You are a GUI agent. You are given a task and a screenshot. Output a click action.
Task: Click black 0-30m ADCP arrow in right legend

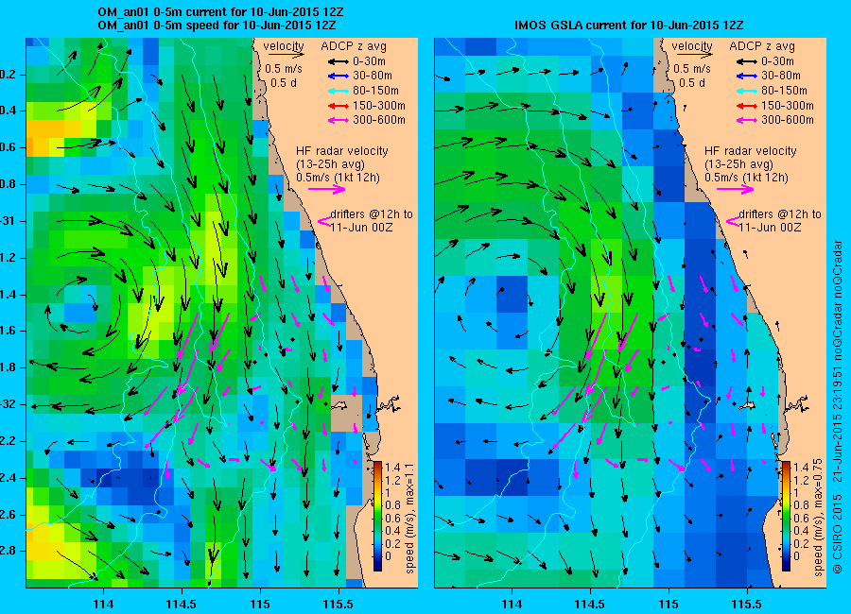tap(747, 61)
